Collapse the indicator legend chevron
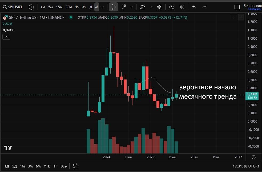The height and width of the screenshot is (172, 262). coord(6,37)
